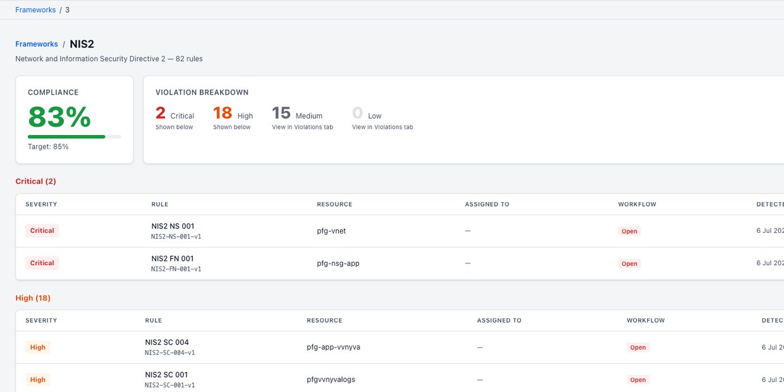Open rule NIS2 FN 001
Screen dimensions: 784x392
point(173,258)
